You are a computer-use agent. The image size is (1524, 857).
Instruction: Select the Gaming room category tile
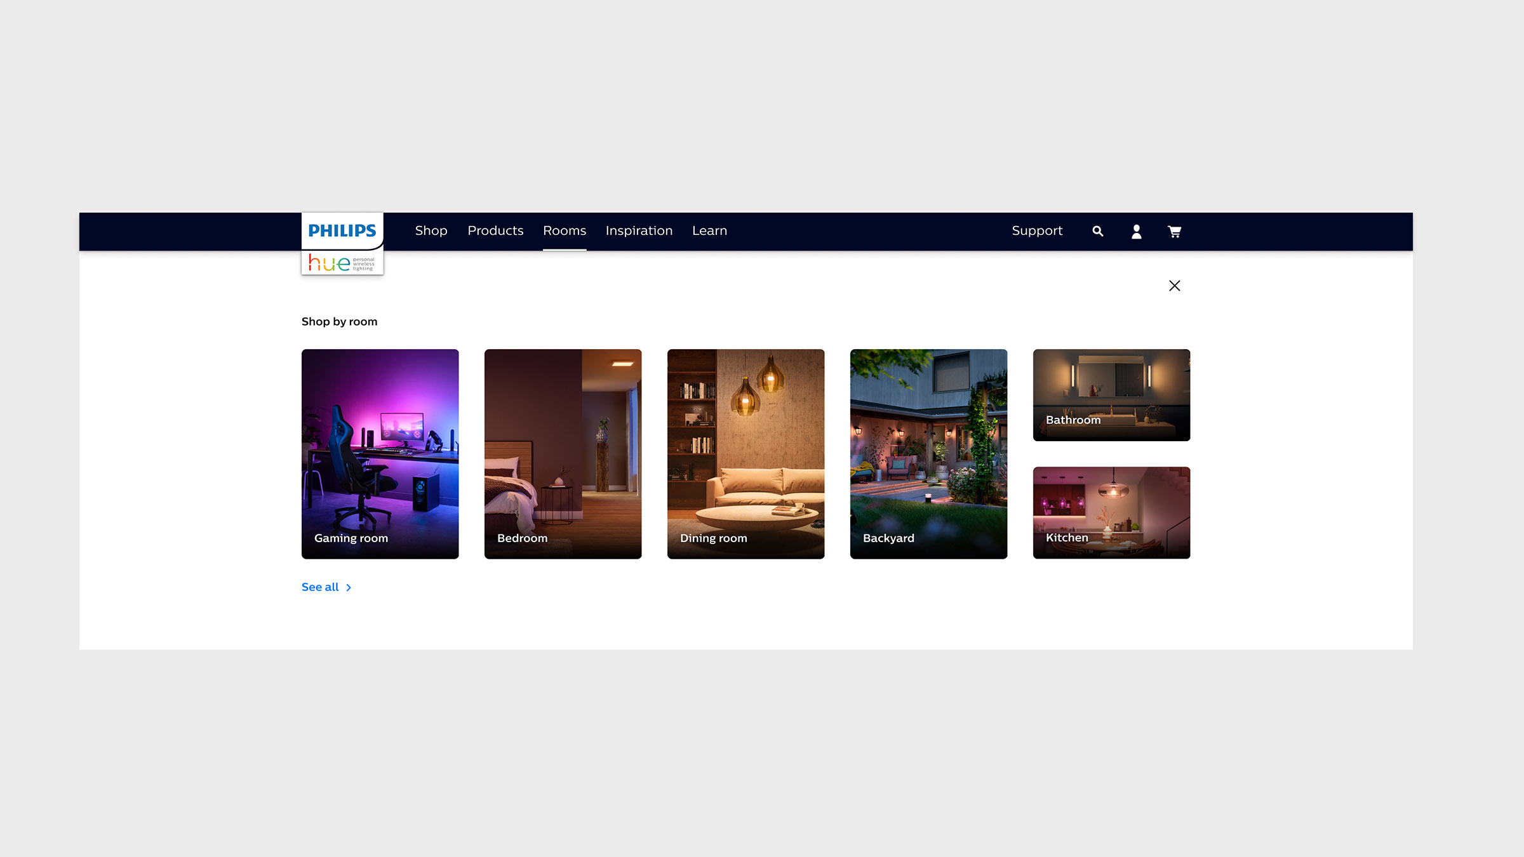[380, 454]
